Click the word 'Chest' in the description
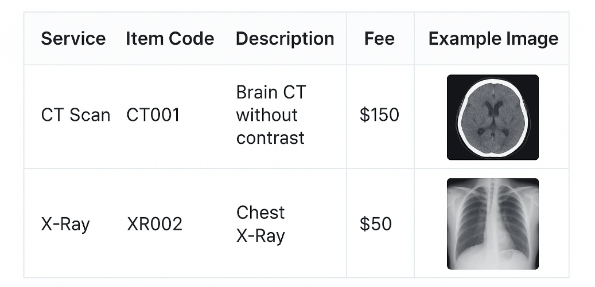Screen dimensions: 595x287 tap(260, 213)
